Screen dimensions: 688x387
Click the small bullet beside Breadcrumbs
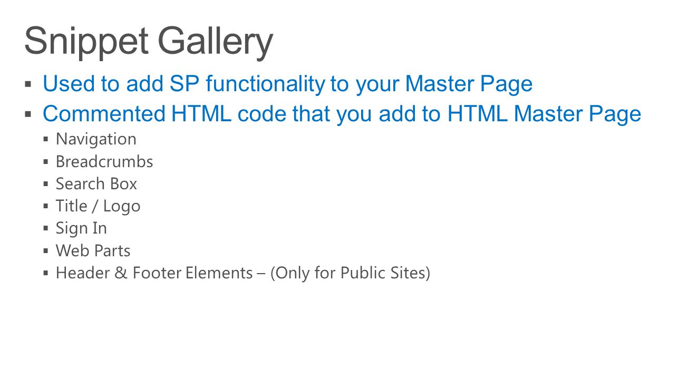(46, 162)
